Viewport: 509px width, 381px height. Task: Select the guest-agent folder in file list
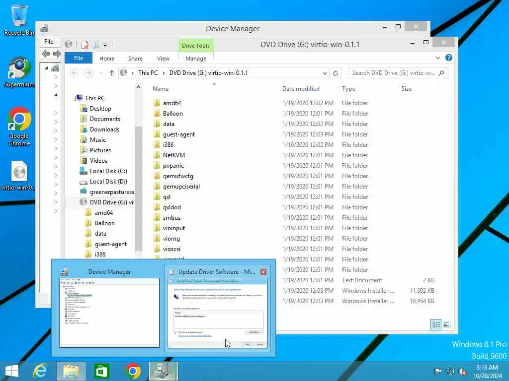[178, 134]
